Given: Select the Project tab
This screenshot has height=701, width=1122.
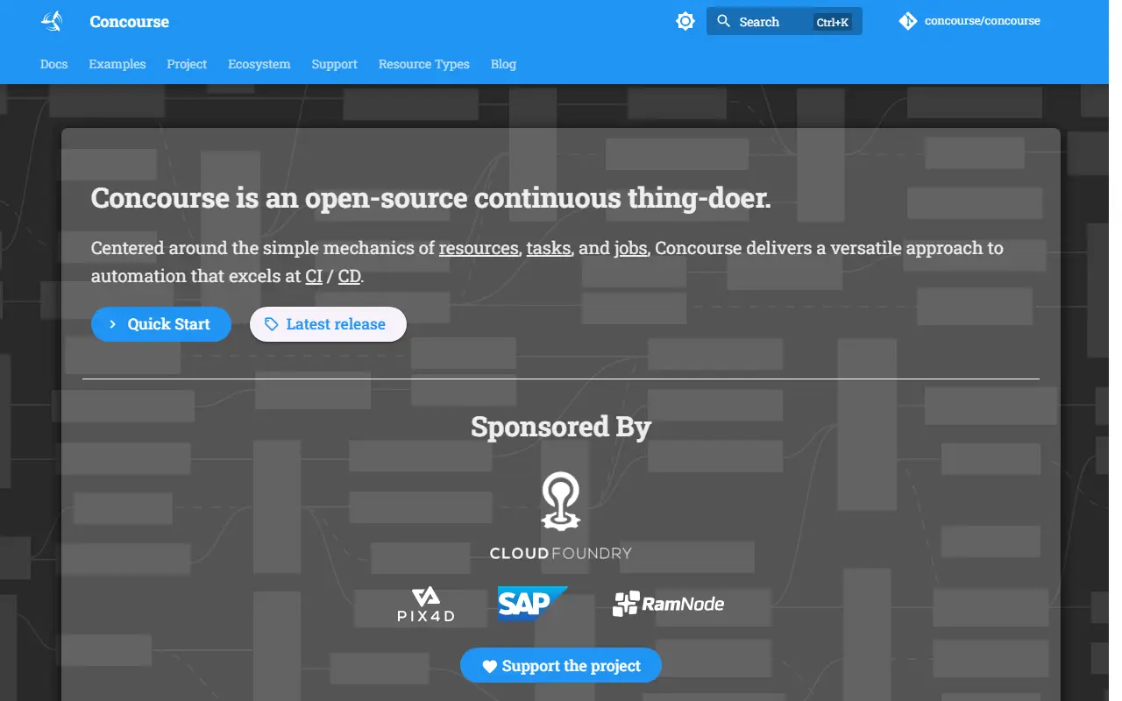Looking at the screenshot, I should click(x=187, y=64).
